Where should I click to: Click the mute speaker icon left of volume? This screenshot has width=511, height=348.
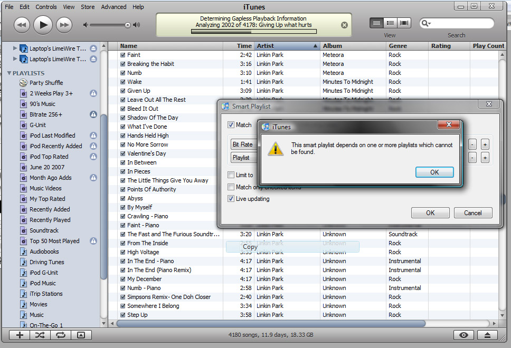tap(86, 25)
